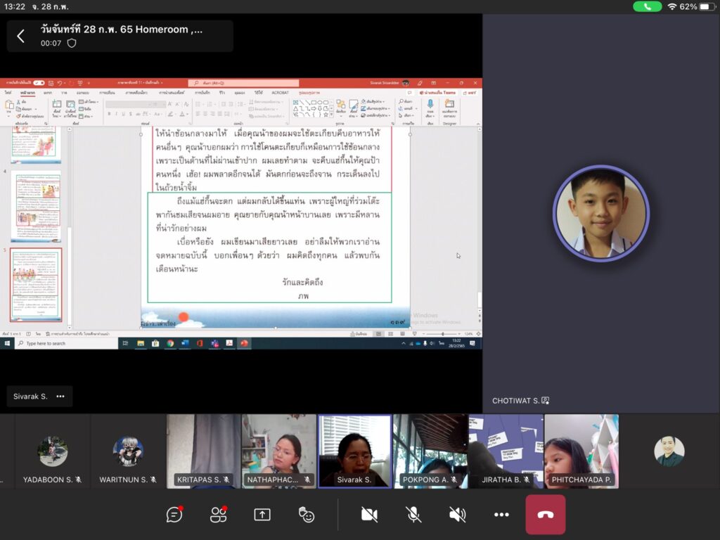This screenshot has height=540, width=720.
Task: Click Undo in the shared PowerPoint quick access toolbar
Action: 59,83
